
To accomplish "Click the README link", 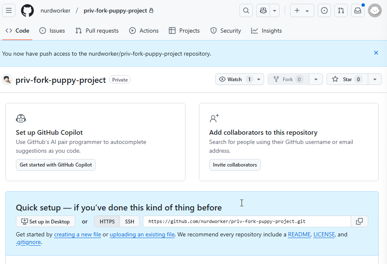I will pos(299,234).
